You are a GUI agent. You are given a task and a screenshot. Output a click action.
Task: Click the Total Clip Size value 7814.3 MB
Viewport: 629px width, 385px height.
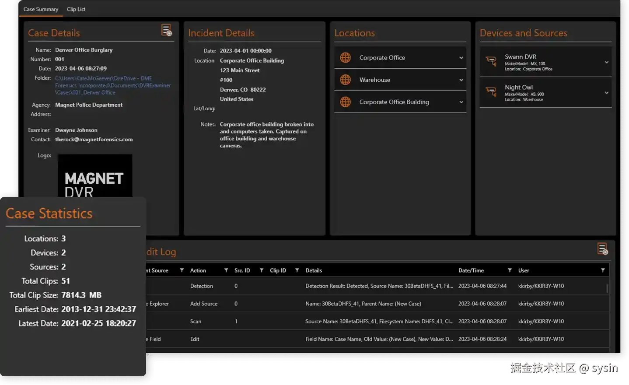coord(81,295)
